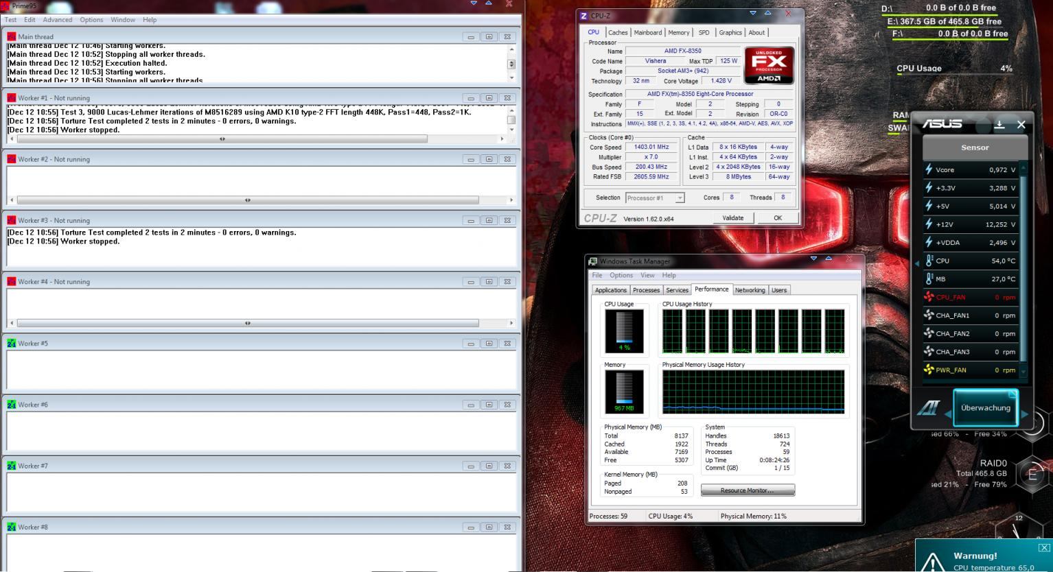
Task: Click the Worker #2 red status icon
Action: coord(11,159)
